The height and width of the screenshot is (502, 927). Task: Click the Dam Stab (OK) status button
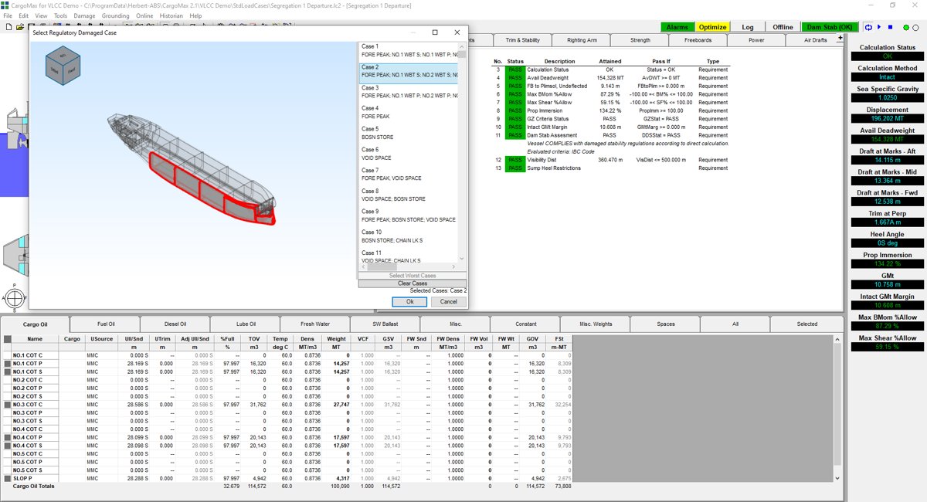click(x=829, y=27)
